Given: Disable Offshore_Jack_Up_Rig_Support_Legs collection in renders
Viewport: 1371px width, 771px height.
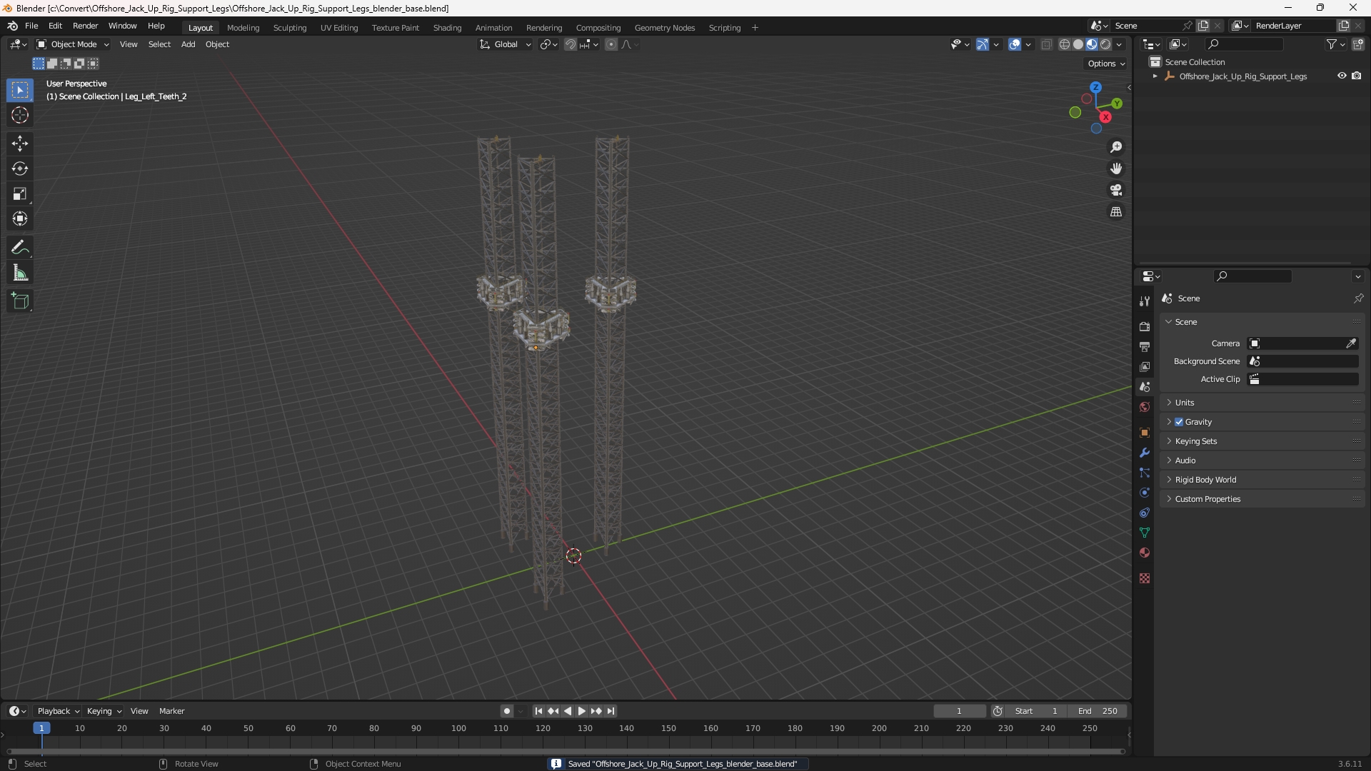Looking at the screenshot, I should pyautogui.click(x=1357, y=76).
